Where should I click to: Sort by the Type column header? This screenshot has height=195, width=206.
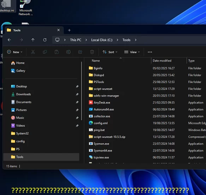coord(191,61)
